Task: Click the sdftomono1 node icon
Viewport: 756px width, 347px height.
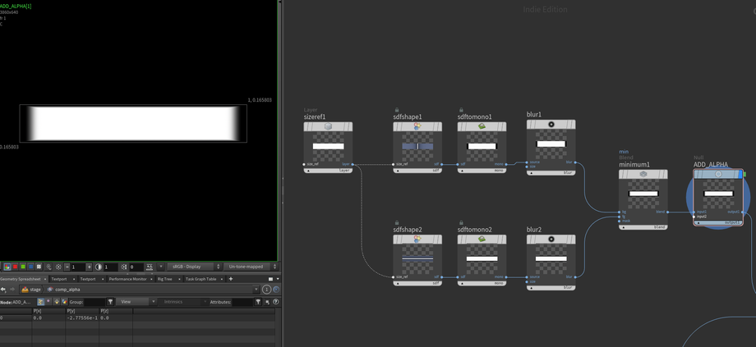Action: pyautogui.click(x=482, y=126)
